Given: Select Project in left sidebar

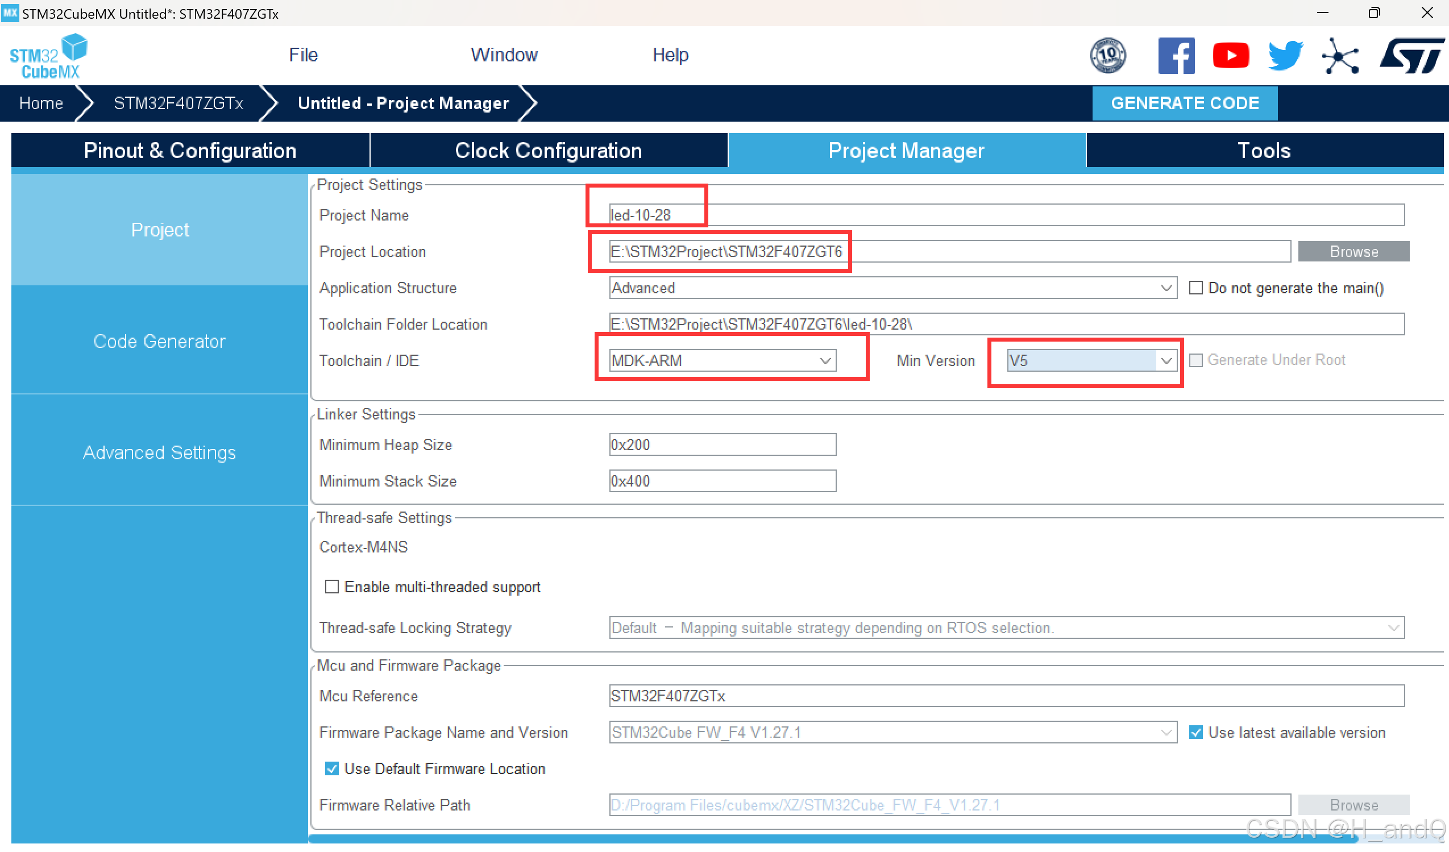Looking at the screenshot, I should click(x=159, y=230).
